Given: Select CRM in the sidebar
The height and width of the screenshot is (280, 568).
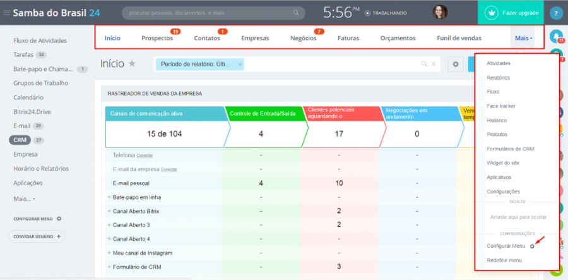Looking at the screenshot, I should point(20,140).
